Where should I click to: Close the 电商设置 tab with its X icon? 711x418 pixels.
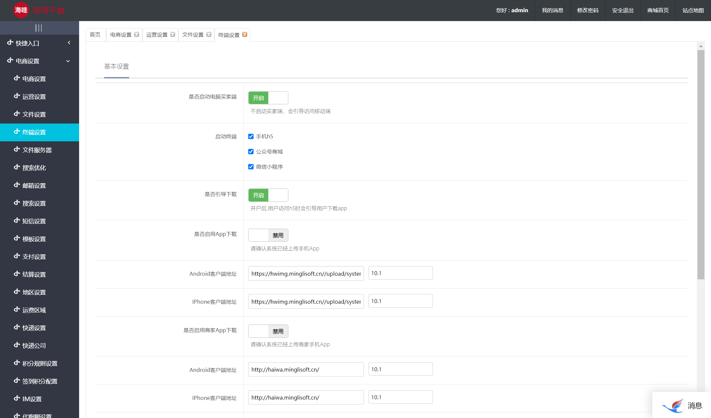pyautogui.click(x=136, y=35)
